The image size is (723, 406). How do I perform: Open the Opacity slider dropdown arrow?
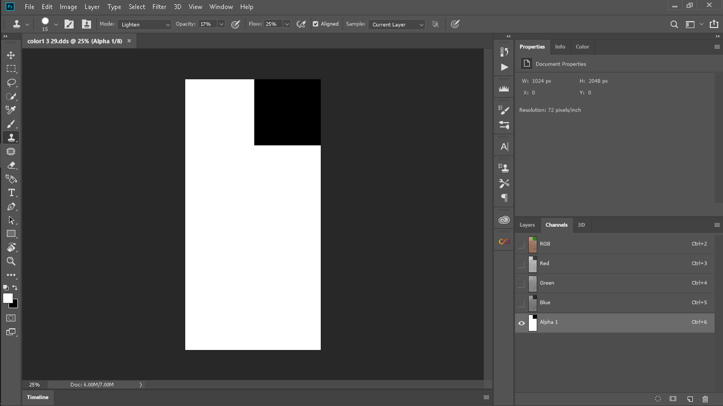pos(221,24)
